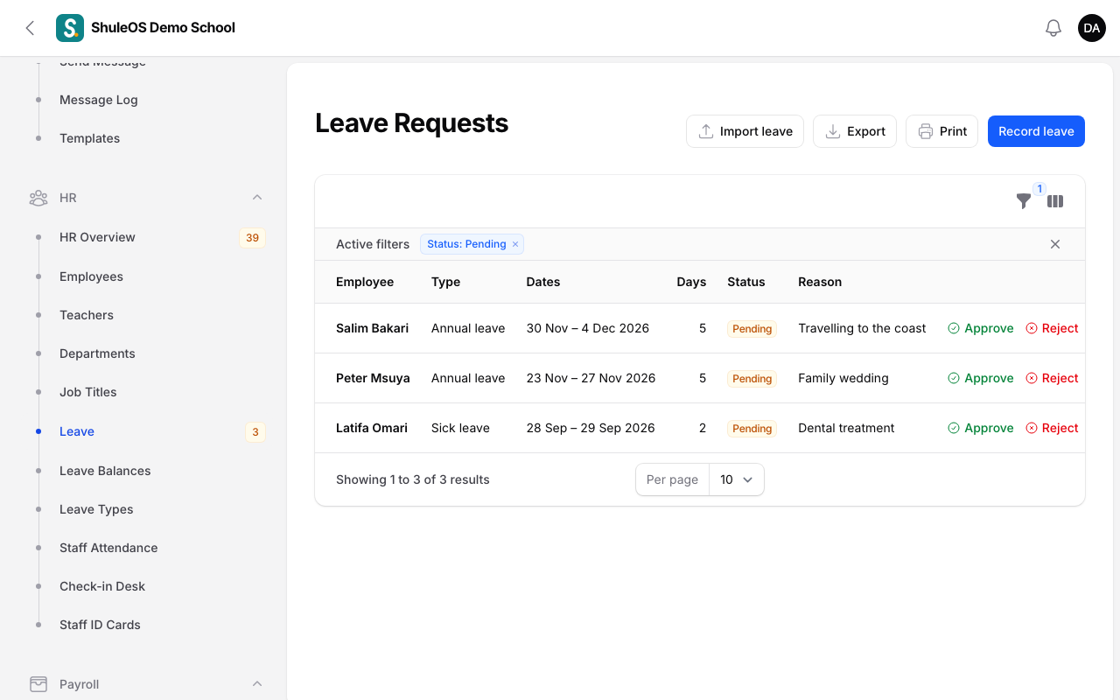This screenshot has width=1120, height=700.
Task: Go to Teachers page
Action: pyautogui.click(x=87, y=315)
